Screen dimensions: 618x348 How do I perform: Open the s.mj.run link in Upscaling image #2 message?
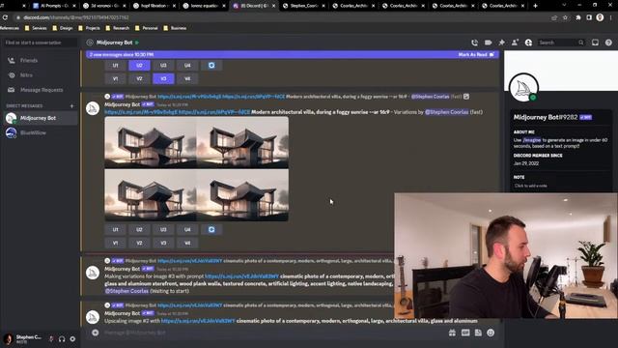click(x=198, y=321)
